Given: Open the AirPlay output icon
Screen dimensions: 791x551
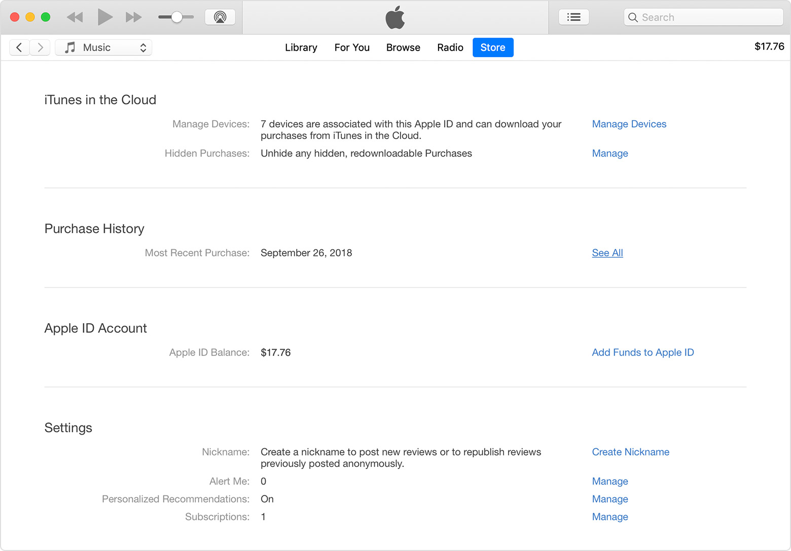Looking at the screenshot, I should click(x=220, y=17).
